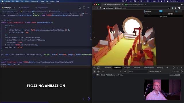
Task: Open the Chrome three-dot menu
Action: point(182,8)
